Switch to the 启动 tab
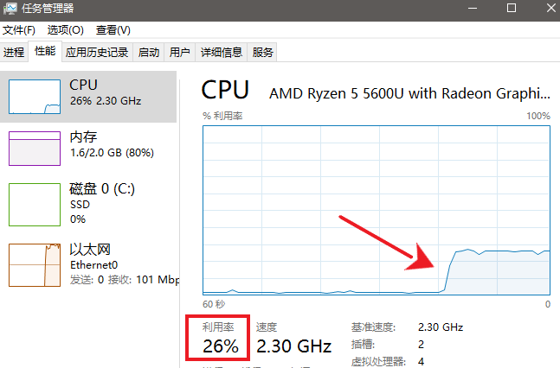Viewport: 560px width, 368px height. coord(149,53)
